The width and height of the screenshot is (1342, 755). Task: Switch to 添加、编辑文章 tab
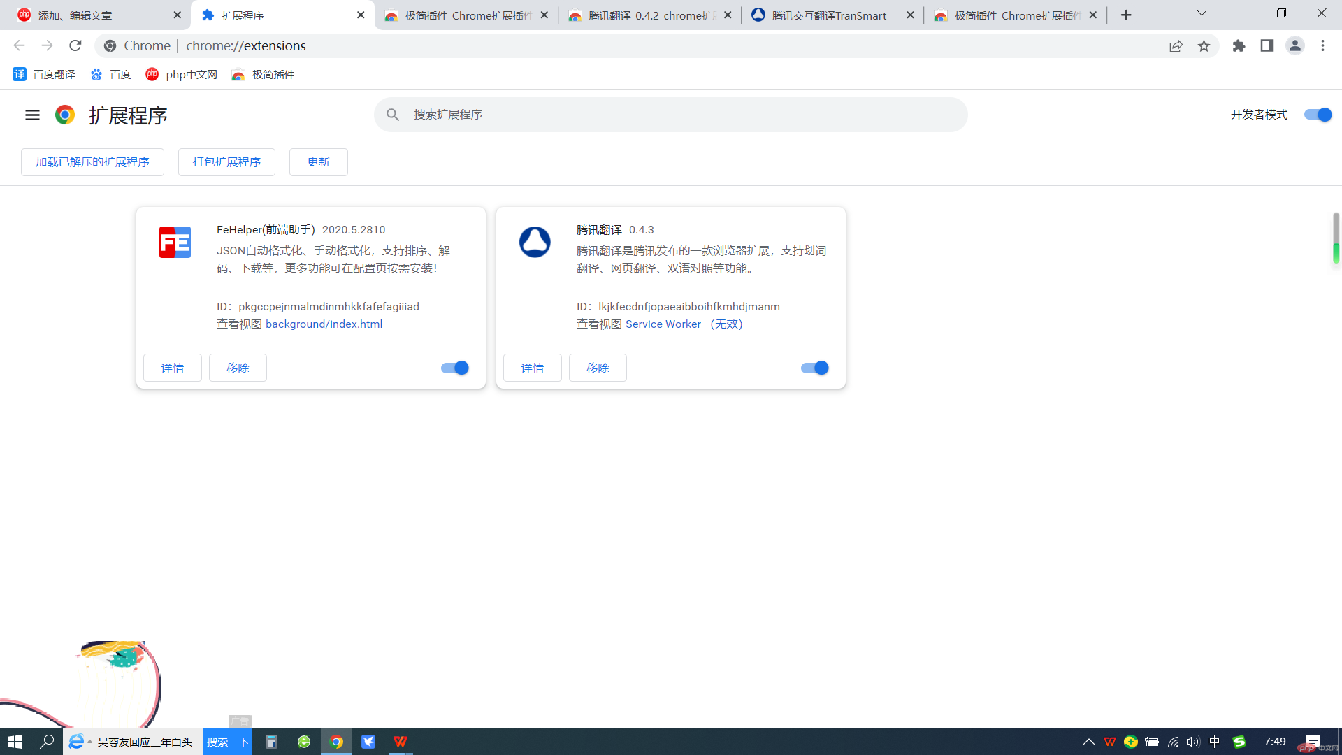tap(96, 15)
